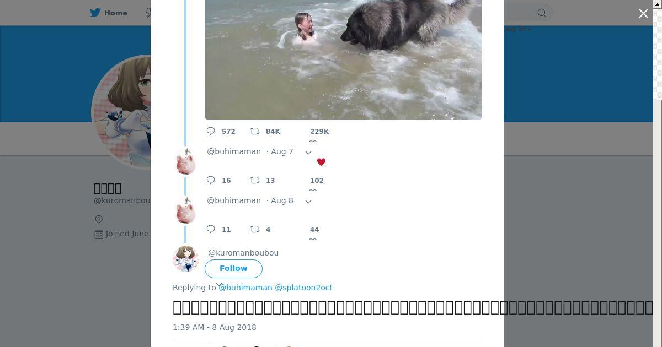
Task: Open the 1:39 AM - 8 Aug 2018 timestamp
Action: [214, 327]
